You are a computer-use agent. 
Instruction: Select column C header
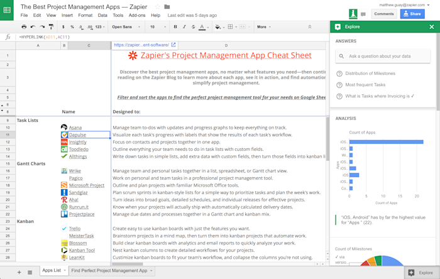(89, 45)
